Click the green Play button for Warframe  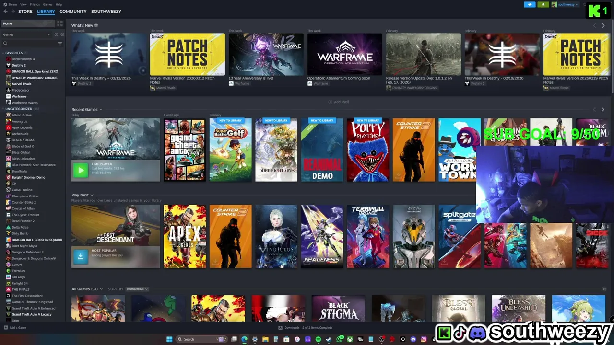[x=81, y=170]
